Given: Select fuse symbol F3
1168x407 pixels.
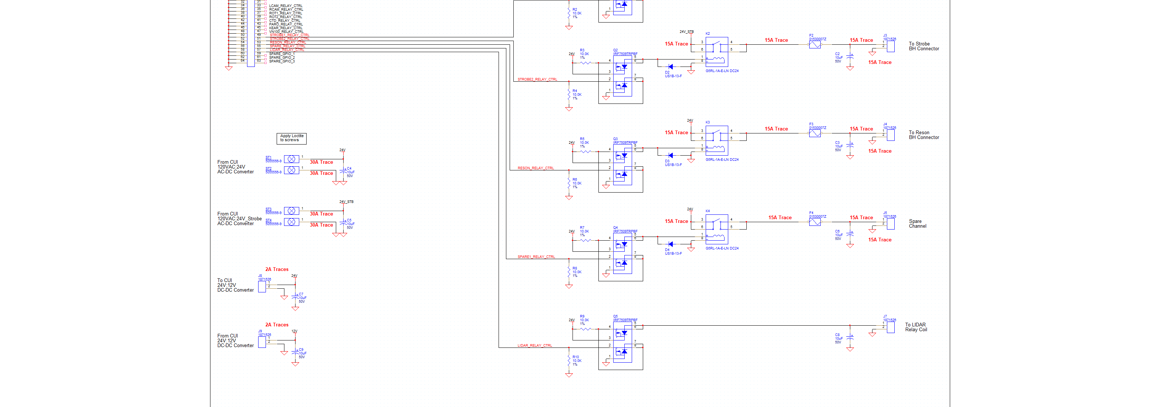Looking at the screenshot, I should [815, 134].
